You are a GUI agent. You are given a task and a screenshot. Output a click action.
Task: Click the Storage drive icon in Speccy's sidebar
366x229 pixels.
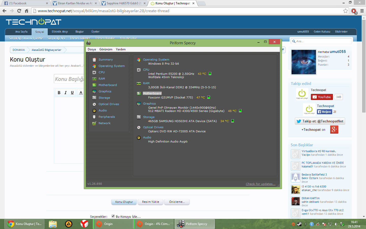coord(94,98)
